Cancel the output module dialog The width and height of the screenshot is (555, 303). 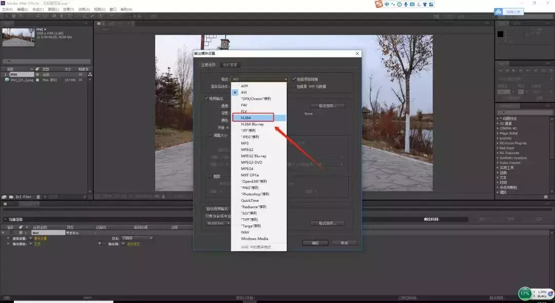pyautogui.click(x=344, y=243)
